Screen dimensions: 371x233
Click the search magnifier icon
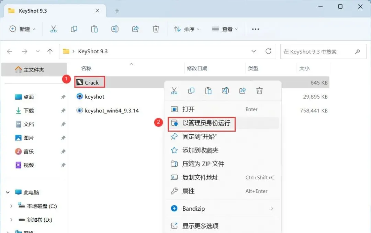358,52
